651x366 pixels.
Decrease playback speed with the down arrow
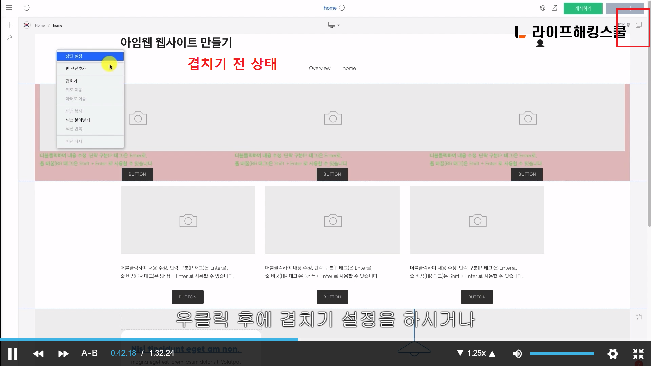pyautogui.click(x=460, y=353)
